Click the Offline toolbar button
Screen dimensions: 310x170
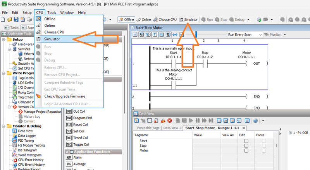[126, 20]
